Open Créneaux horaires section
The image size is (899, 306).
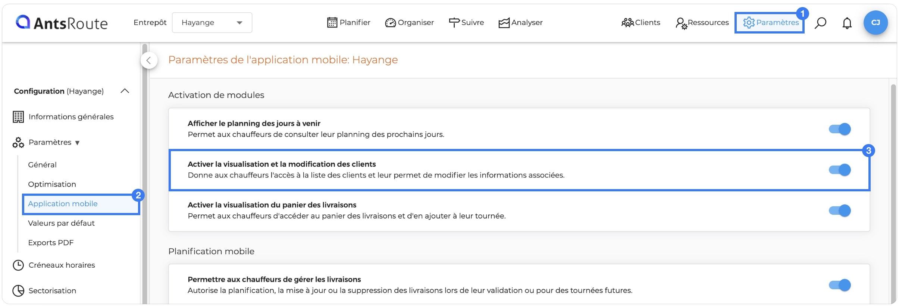point(62,265)
